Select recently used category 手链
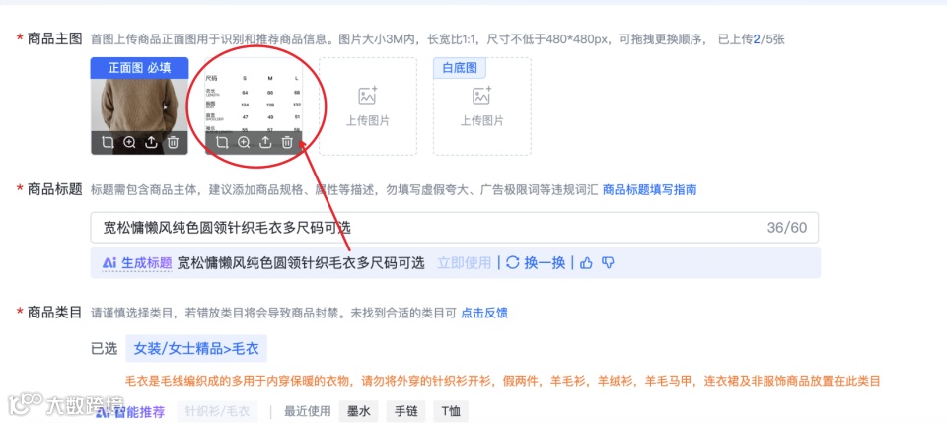Viewport: 947px width, 423px height. pos(405,411)
